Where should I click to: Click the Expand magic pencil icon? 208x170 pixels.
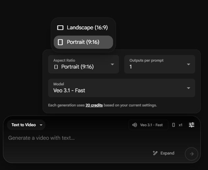[155, 153]
